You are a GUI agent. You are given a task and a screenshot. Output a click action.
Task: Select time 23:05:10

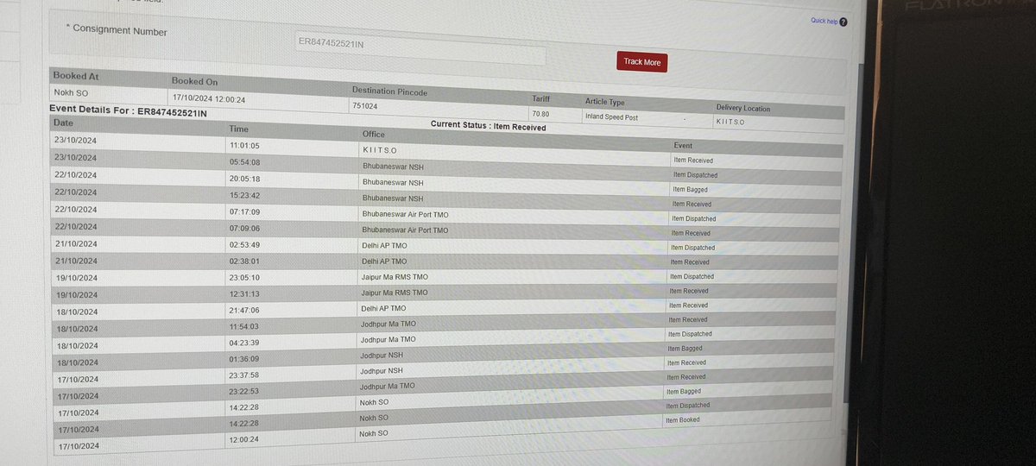click(x=244, y=278)
